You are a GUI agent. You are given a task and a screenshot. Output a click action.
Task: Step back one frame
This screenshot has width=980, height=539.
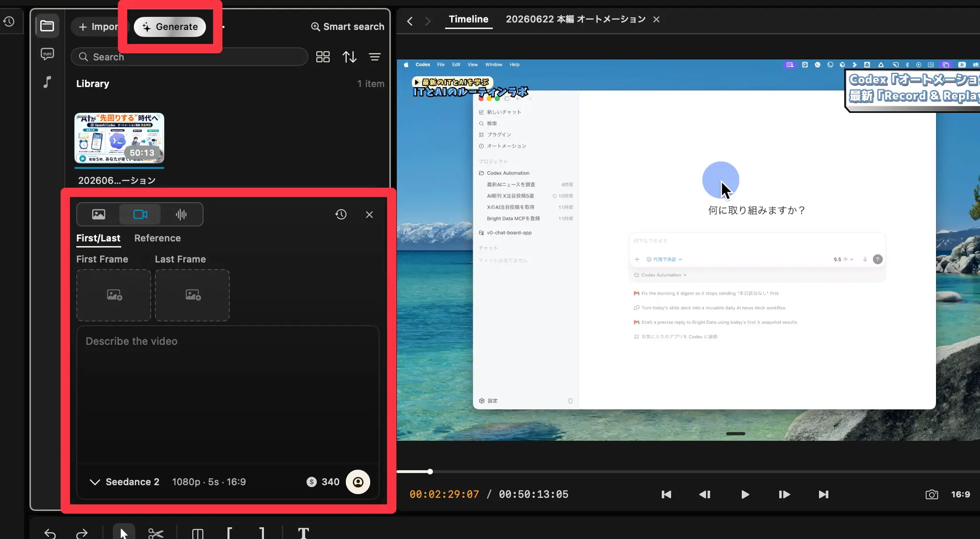705,495
